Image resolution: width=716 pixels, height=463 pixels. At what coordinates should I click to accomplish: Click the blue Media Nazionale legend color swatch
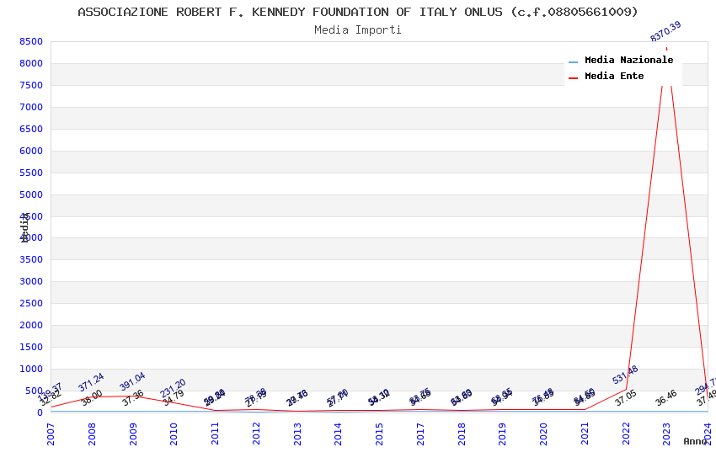click(573, 62)
